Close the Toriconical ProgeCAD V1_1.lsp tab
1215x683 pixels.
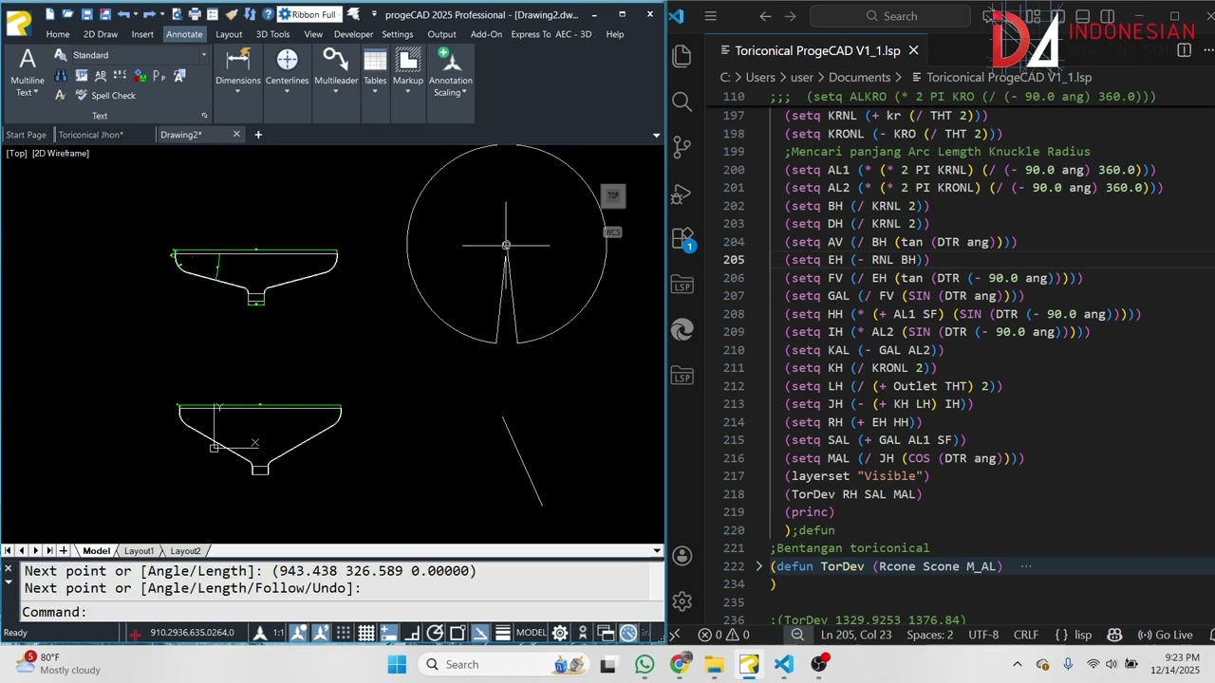(x=913, y=50)
